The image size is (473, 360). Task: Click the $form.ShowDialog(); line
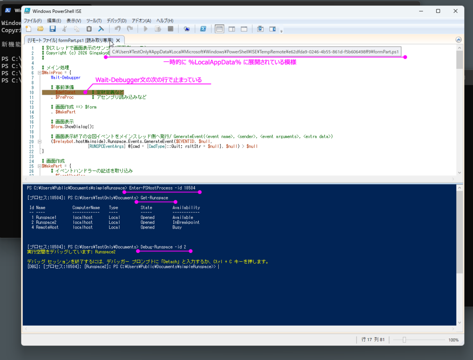73,127
